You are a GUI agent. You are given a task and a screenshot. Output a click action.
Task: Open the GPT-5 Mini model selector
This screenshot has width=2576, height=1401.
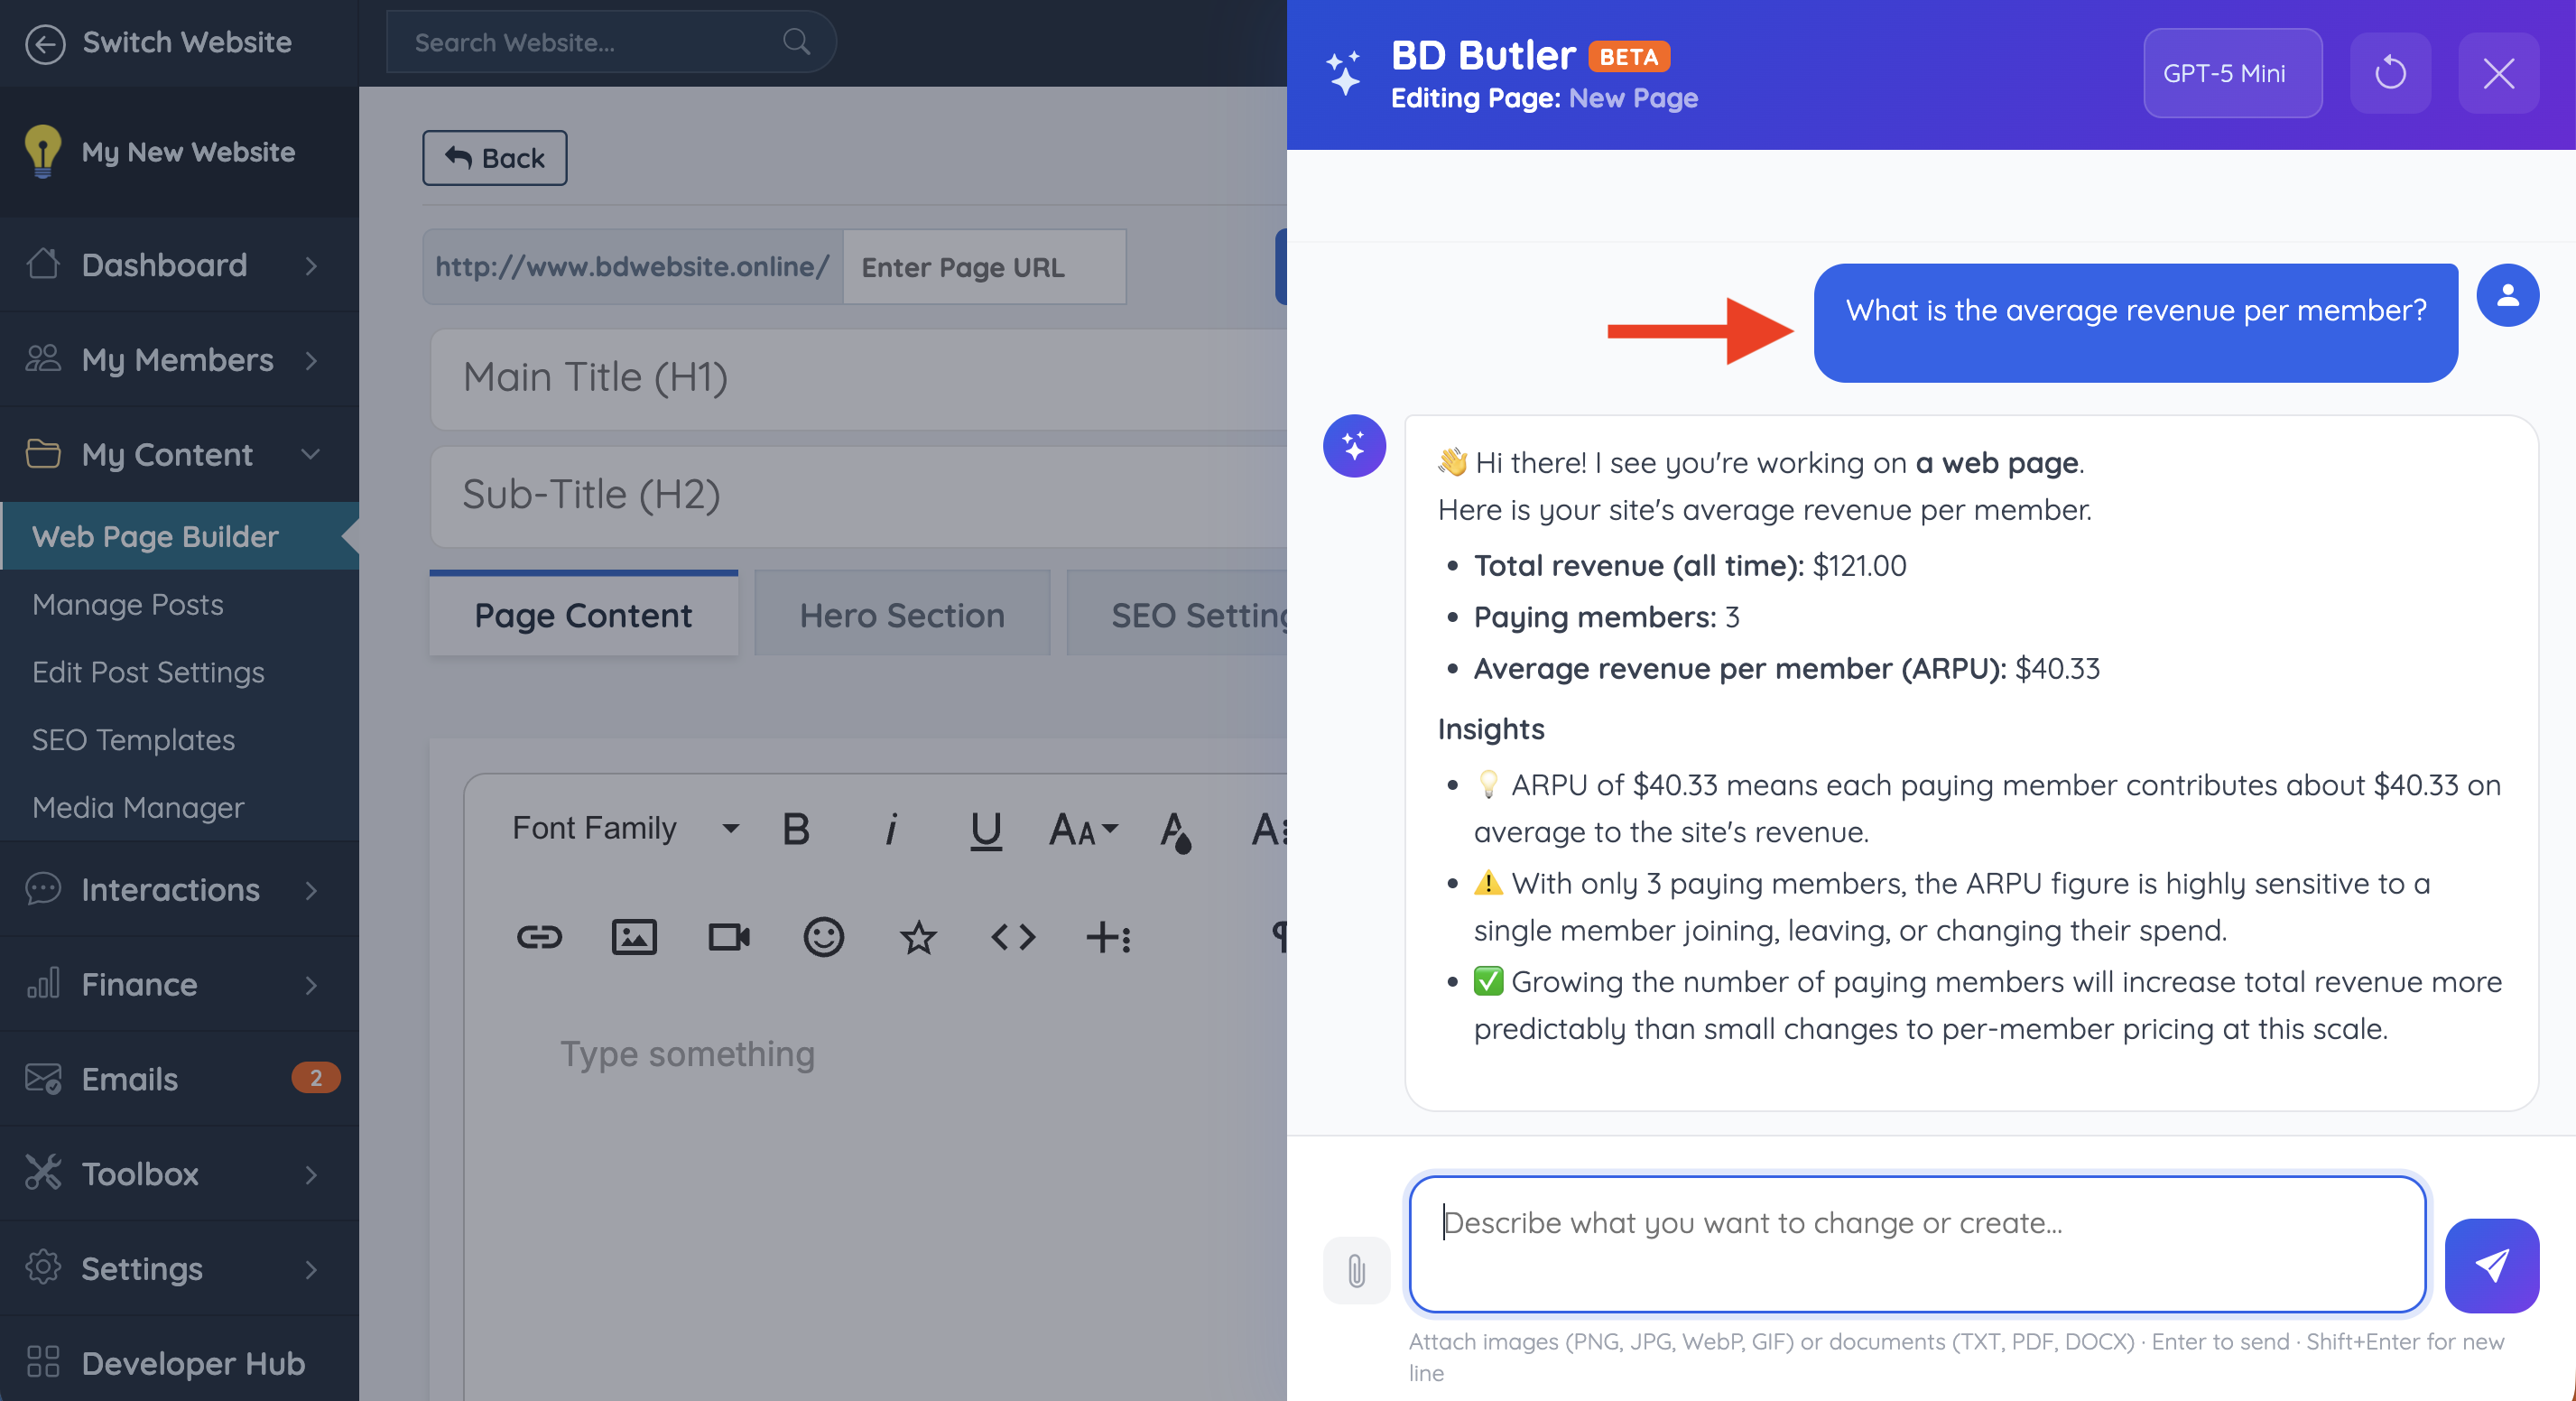pyautogui.click(x=2232, y=73)
